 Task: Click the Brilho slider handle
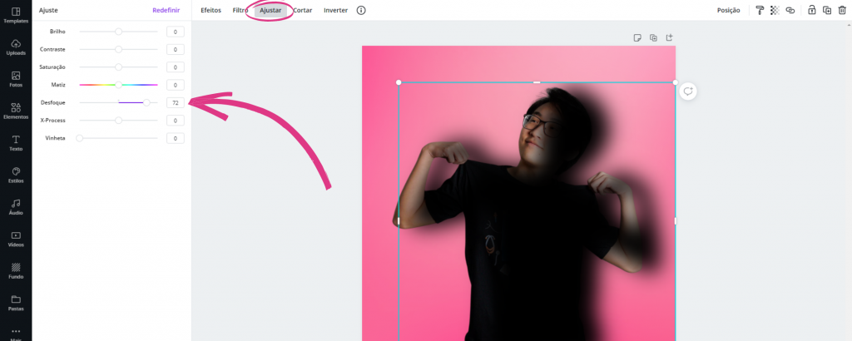tap(118, 32)
